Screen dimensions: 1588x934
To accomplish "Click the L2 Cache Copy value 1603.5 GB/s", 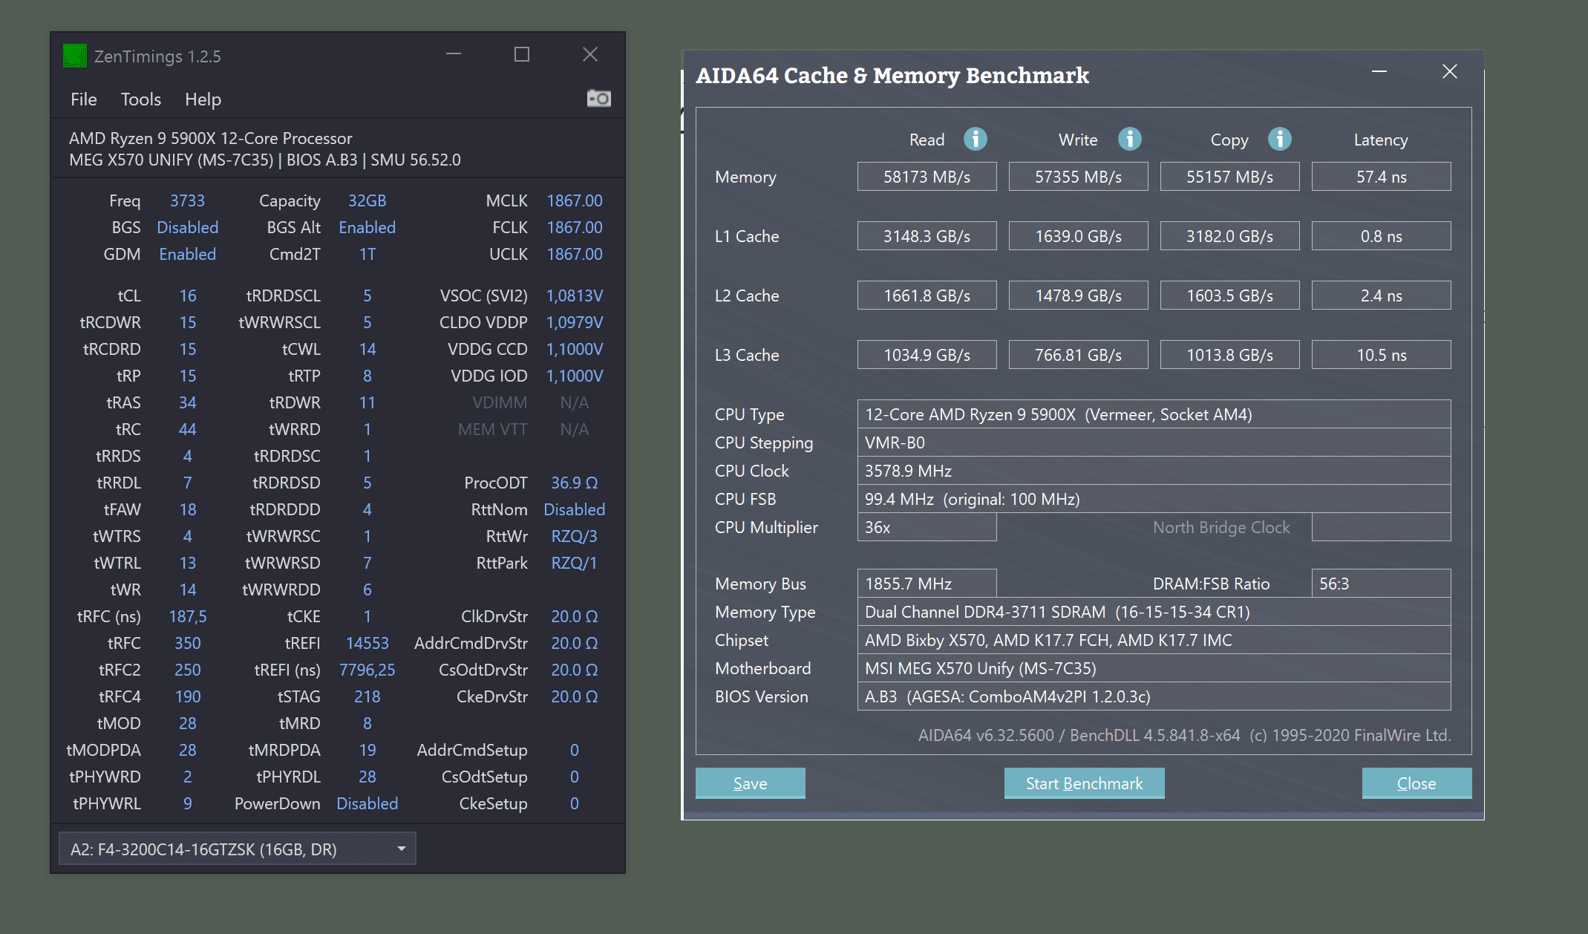I will (1229, 295).
